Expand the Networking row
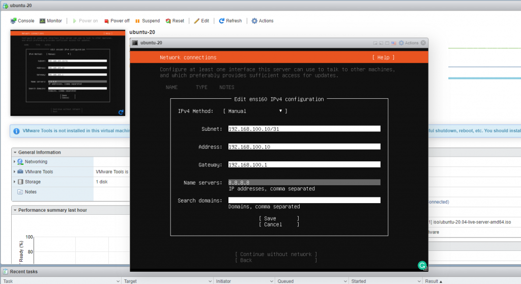The height and width of the screenshot is (284, 521). (x=14, y=162)
